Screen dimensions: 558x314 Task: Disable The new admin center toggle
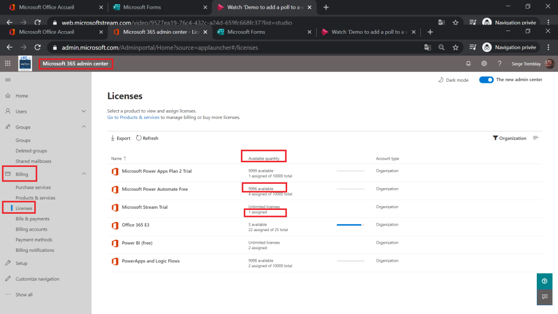[485, 80]
